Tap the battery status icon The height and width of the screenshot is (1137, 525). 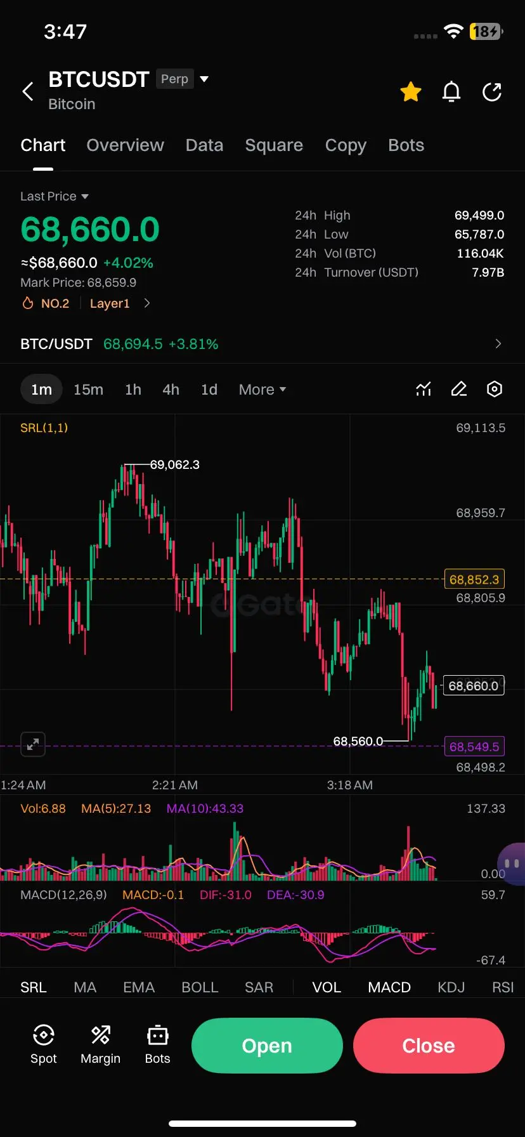click(x=486, y=31)
